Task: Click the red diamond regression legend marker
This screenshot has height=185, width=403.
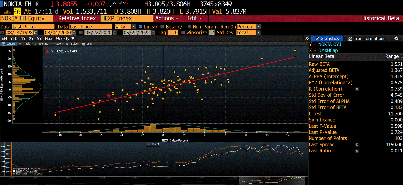Action: point(48,51)
